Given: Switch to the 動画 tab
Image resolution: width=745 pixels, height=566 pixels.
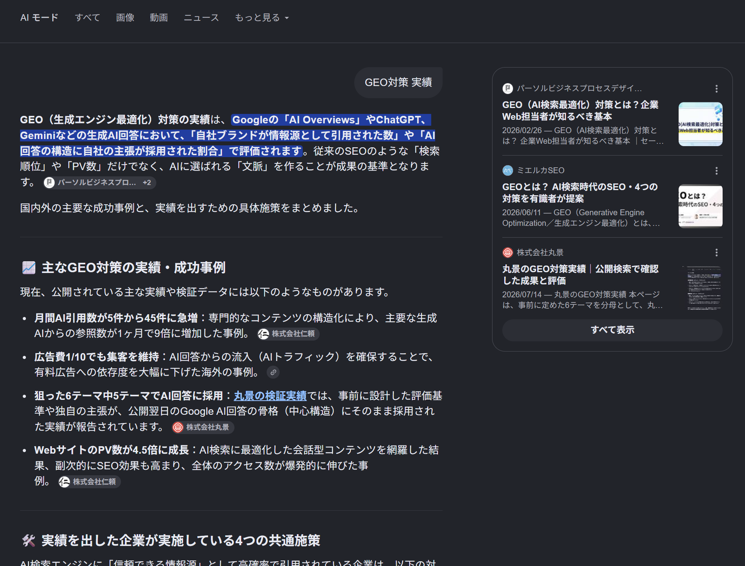Looking at the screenshot, I should [159, 18].
